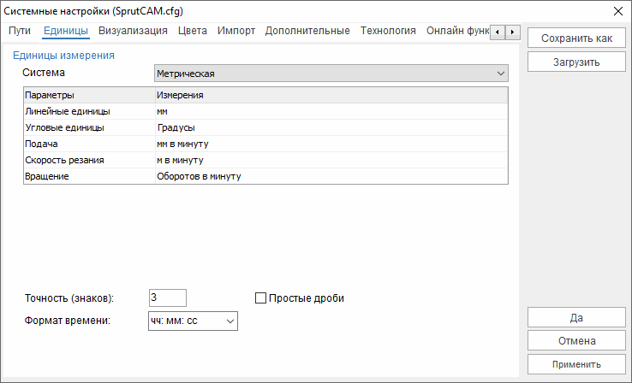Click the Загрузить button
This screenshot has height=383, width=632.
point(576,62)
